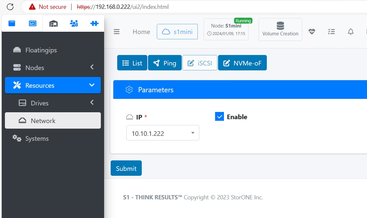Open the puzzle piece plugins icon
The image size is (367, 218).
94,23
